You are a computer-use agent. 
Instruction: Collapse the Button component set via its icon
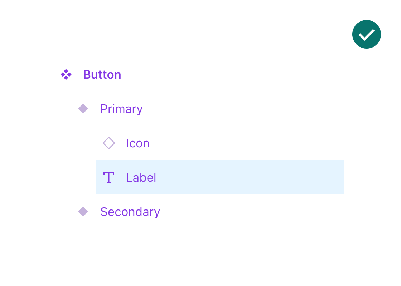[x=66, y=75]
